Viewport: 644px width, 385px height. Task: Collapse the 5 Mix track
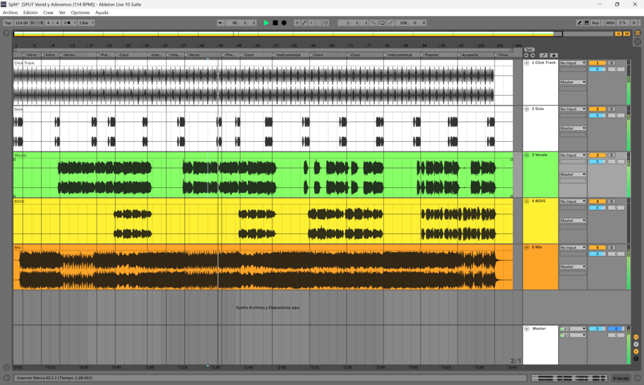[527, 247]
